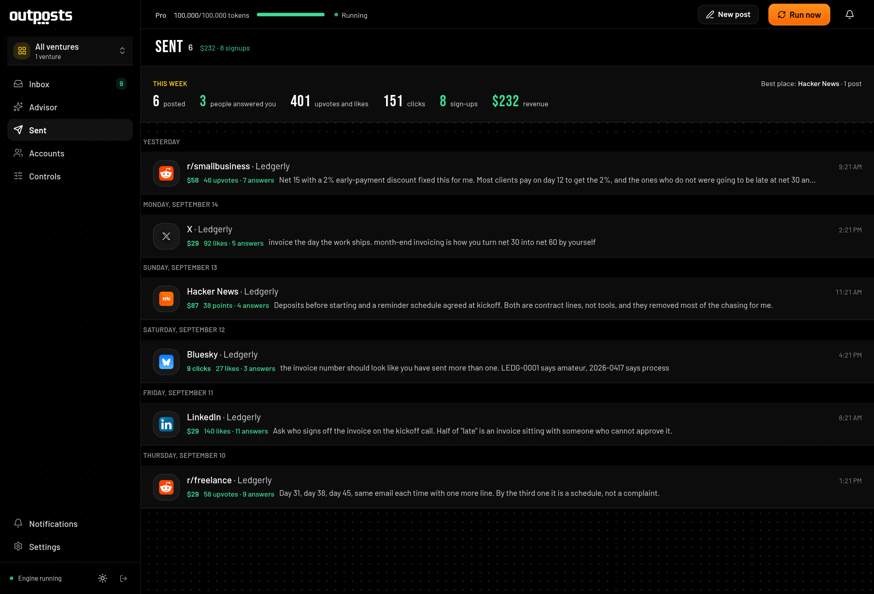
Task: Open the Inbox menu item
Action: click(70, 84)
